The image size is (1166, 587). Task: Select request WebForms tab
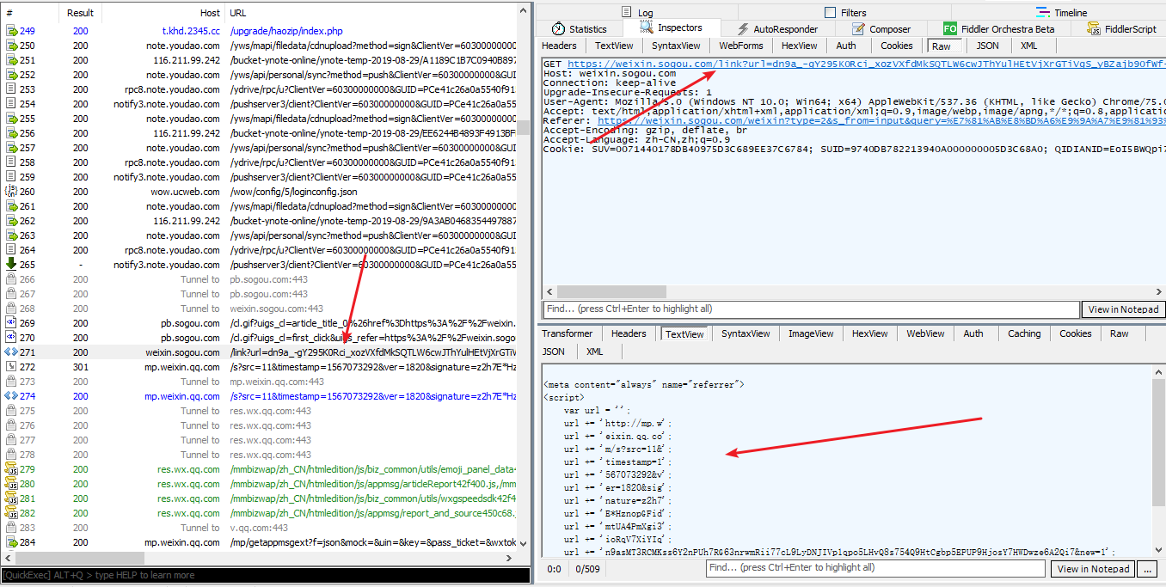pyautogui.click(x=741, y=46)
